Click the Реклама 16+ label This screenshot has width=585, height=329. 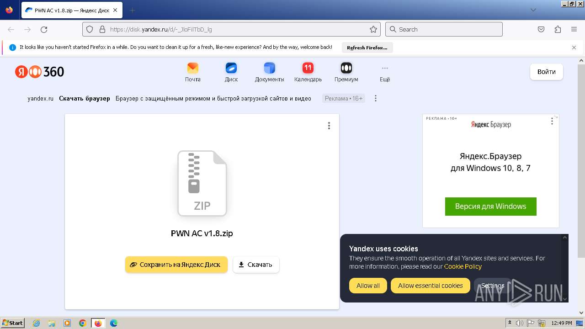click(344, 98)
